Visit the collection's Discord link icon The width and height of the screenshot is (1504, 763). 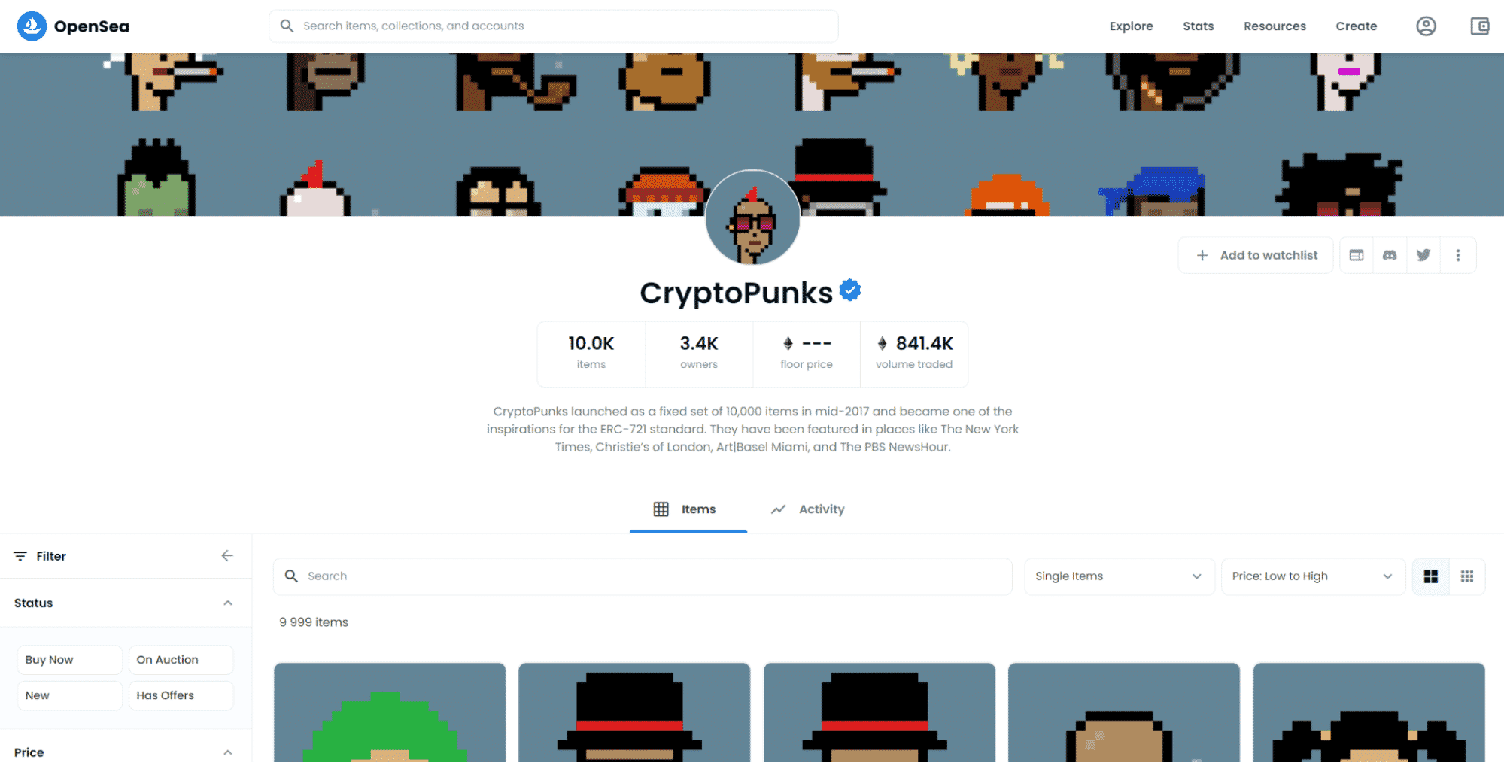pyautogui.click(x=1390, y=255)
